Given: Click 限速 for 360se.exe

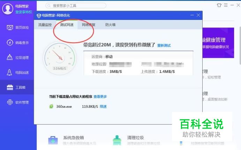Looking at the screenshot, I should click(x=103, y=106).
